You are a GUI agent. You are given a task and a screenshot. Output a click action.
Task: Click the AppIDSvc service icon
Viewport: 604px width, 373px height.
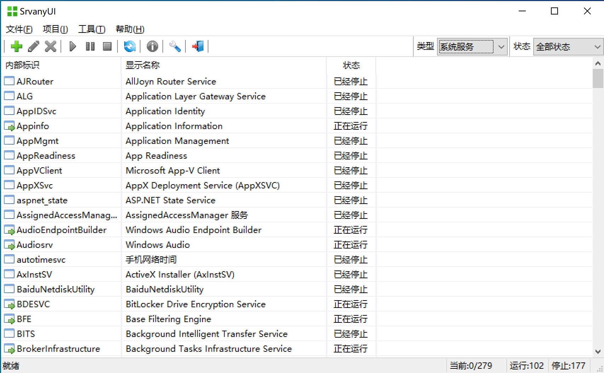coord(9,111)
